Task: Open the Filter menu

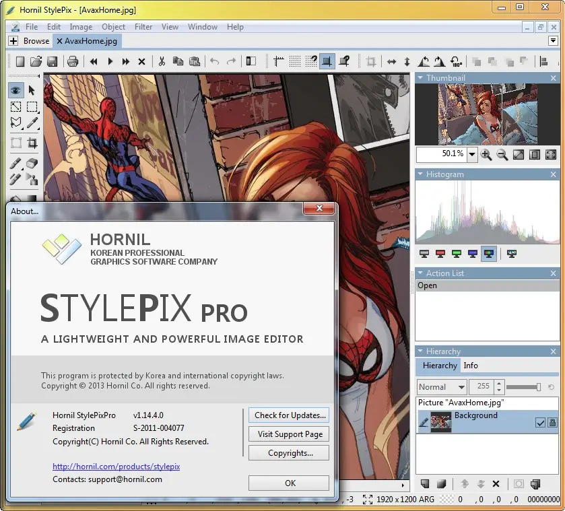Action: (143, 27)
